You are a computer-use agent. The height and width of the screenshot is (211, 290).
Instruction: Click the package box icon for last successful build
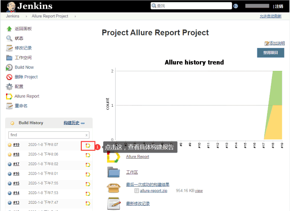(114, 188)
